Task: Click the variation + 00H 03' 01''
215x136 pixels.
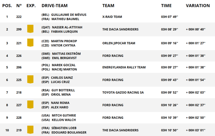Action: pyautogui.click(x=195, y=130)
